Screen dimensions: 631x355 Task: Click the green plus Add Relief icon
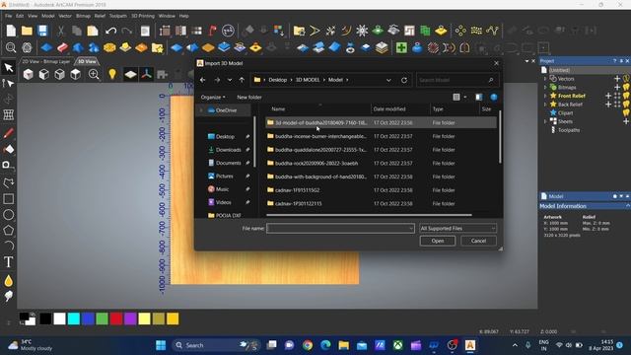coord(401,47)
